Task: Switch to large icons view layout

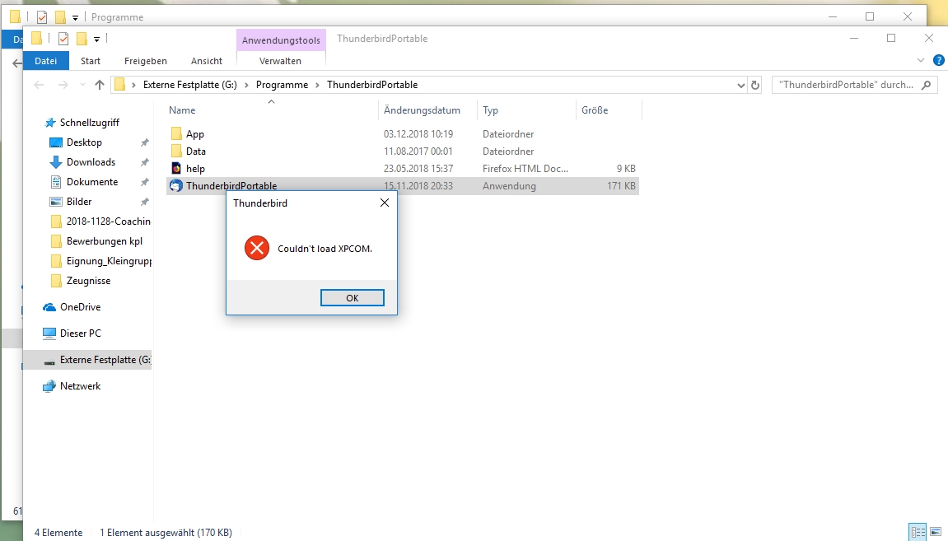Action: pyautogui.click(x=936, y=533)
